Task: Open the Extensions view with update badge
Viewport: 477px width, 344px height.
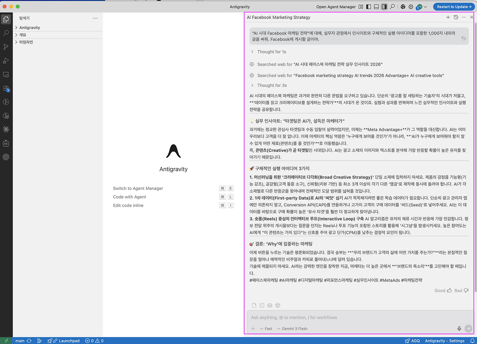Action: (6, 88)
